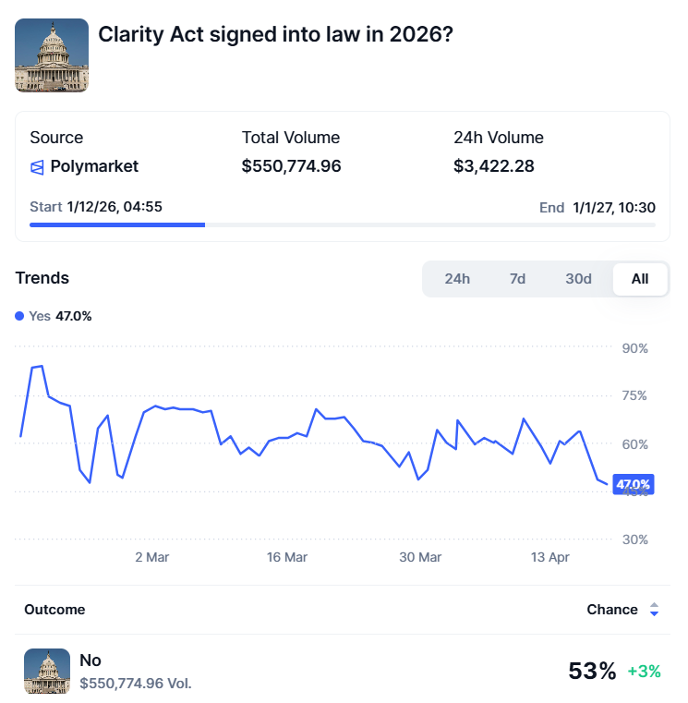Click the market title heading
The width and height of the screenshot is (688, 703).
click(x=275, y=34)
